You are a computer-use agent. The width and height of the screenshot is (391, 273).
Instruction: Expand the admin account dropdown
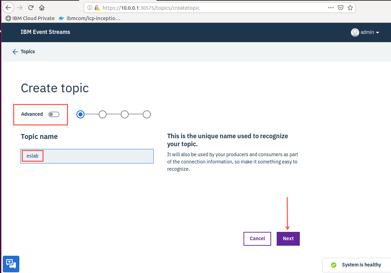377,32
